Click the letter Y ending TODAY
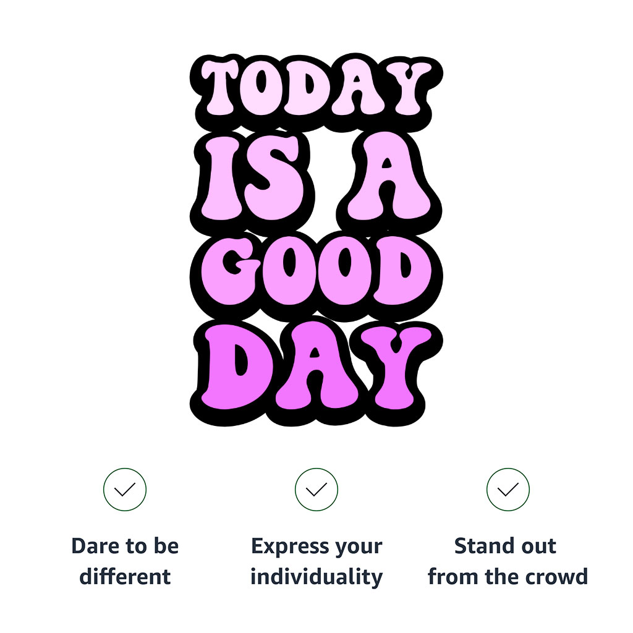The width and height of the screenshot is (633, 633). 408,87
